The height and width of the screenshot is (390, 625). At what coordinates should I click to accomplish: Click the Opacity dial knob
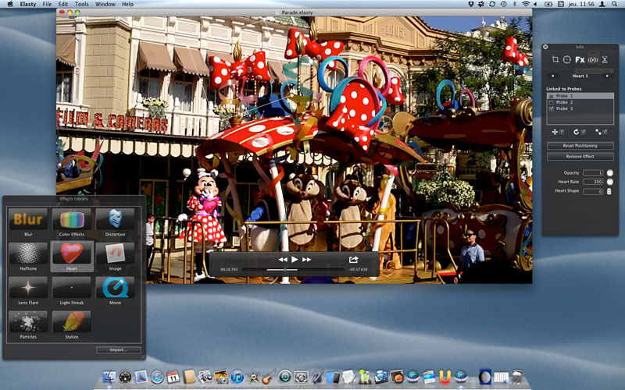coord(610,172)
